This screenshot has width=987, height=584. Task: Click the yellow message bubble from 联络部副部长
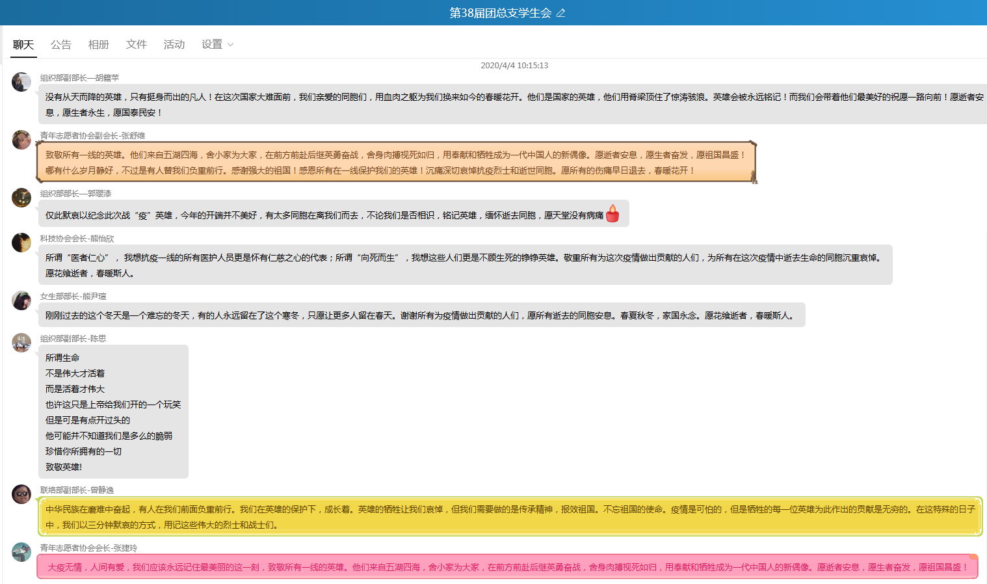510,517
